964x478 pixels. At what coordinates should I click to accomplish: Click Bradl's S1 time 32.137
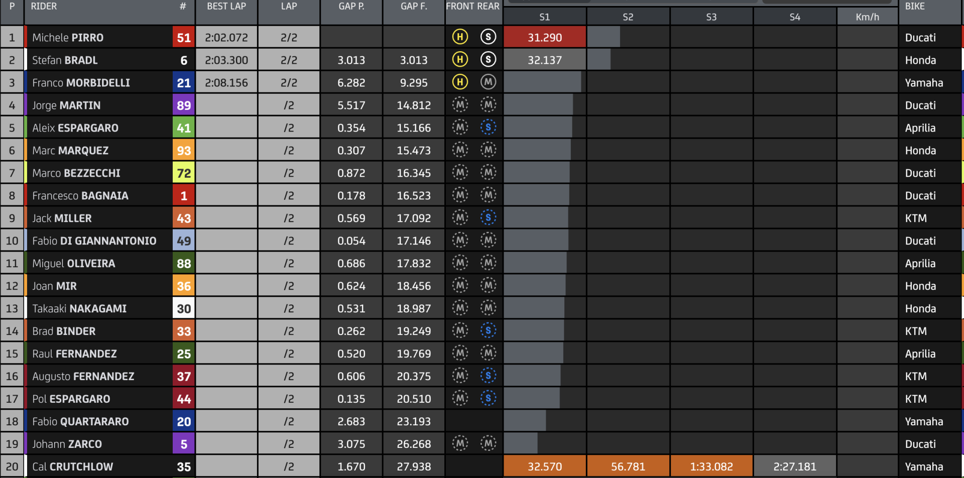click(x=545, y=60)
